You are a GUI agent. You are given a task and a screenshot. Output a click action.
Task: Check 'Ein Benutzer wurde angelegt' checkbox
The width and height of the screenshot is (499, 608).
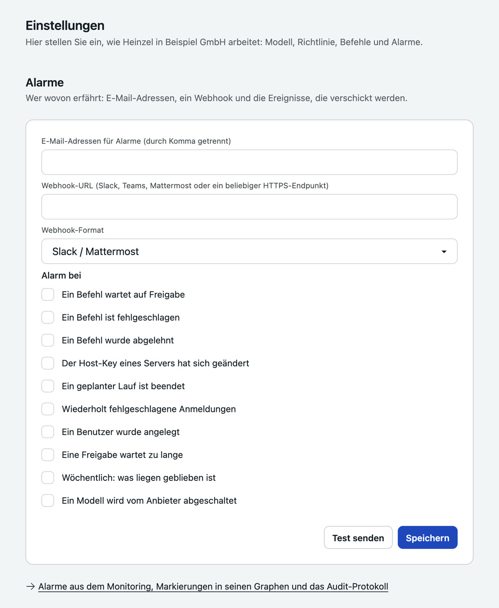click(48, 431)
